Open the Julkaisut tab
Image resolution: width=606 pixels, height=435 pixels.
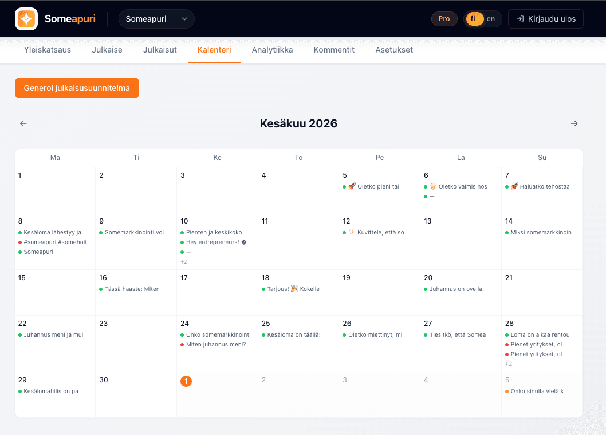point(160,50)
